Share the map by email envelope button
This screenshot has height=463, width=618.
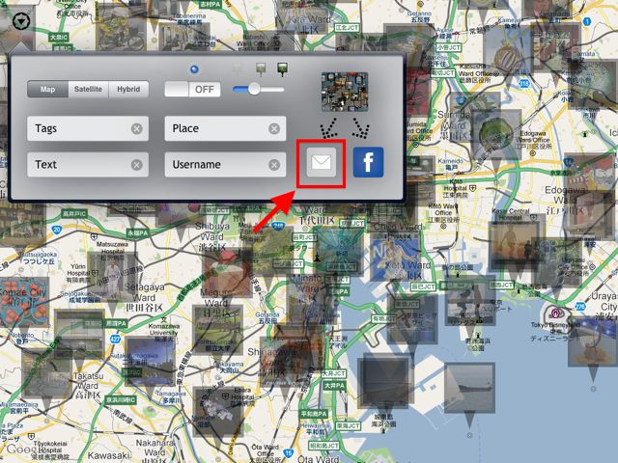[x=322, y=162]
